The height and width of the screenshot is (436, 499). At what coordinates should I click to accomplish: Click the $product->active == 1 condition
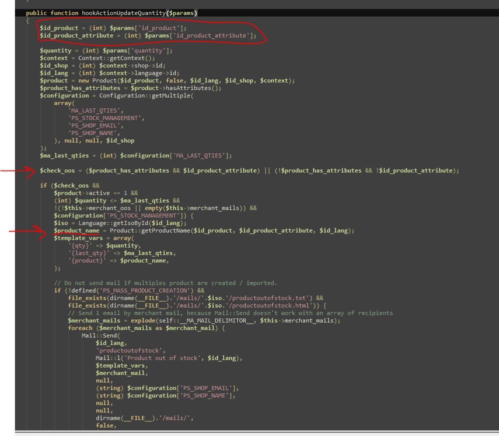[x=96, y=193]
